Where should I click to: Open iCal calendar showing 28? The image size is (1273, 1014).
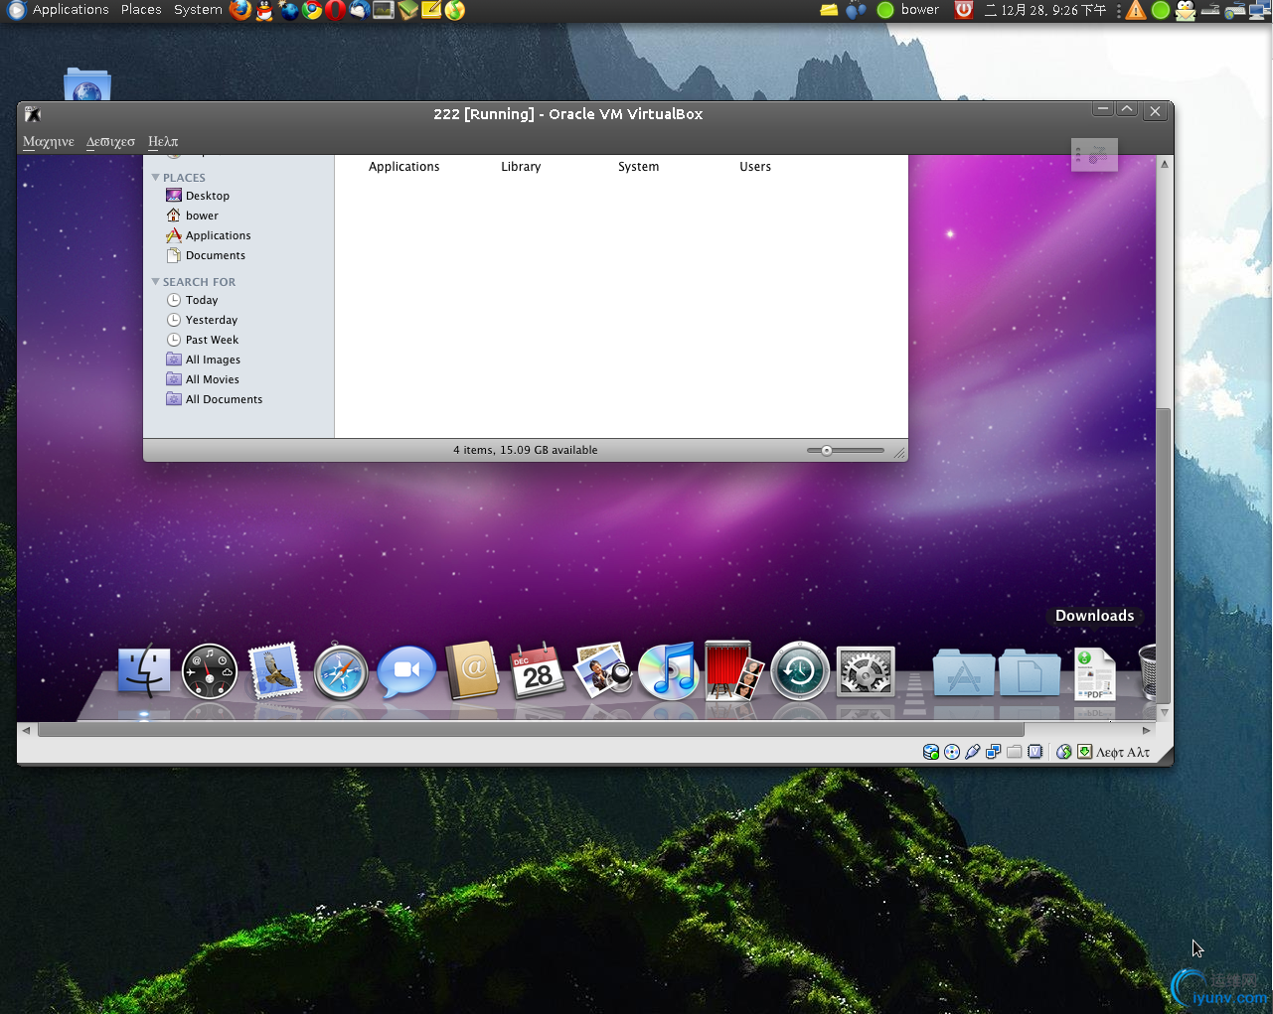tap(537, 671)
